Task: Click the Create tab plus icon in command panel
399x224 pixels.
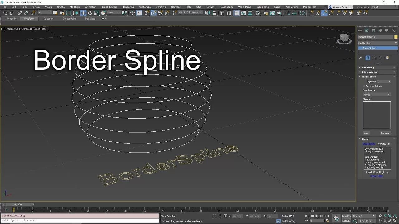Action: pyautogui.click(x=360, y=30)
